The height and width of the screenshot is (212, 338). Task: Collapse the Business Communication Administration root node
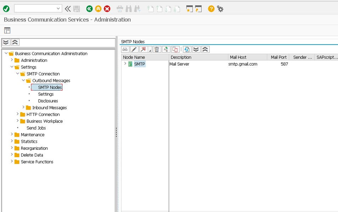pos(6,53)
